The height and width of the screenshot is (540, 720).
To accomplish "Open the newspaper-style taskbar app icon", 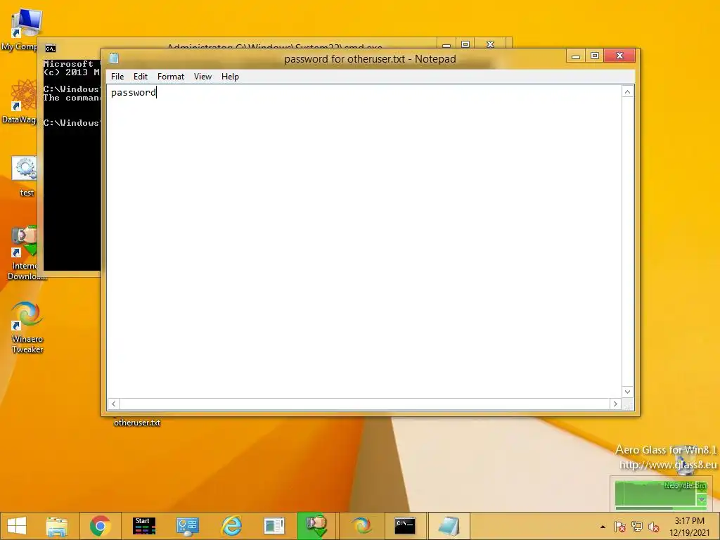I will tap(274, 526).
